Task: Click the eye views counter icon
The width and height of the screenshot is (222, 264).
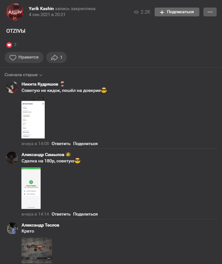Action: click(x=136, y=12)
